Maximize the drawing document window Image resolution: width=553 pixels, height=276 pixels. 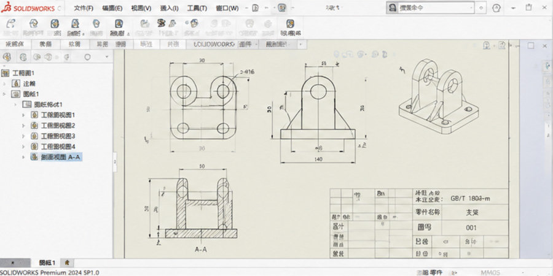(531, 46)
